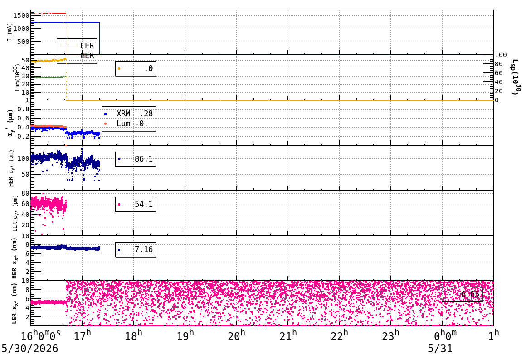Click the 6.65 value box

[462, 294]
